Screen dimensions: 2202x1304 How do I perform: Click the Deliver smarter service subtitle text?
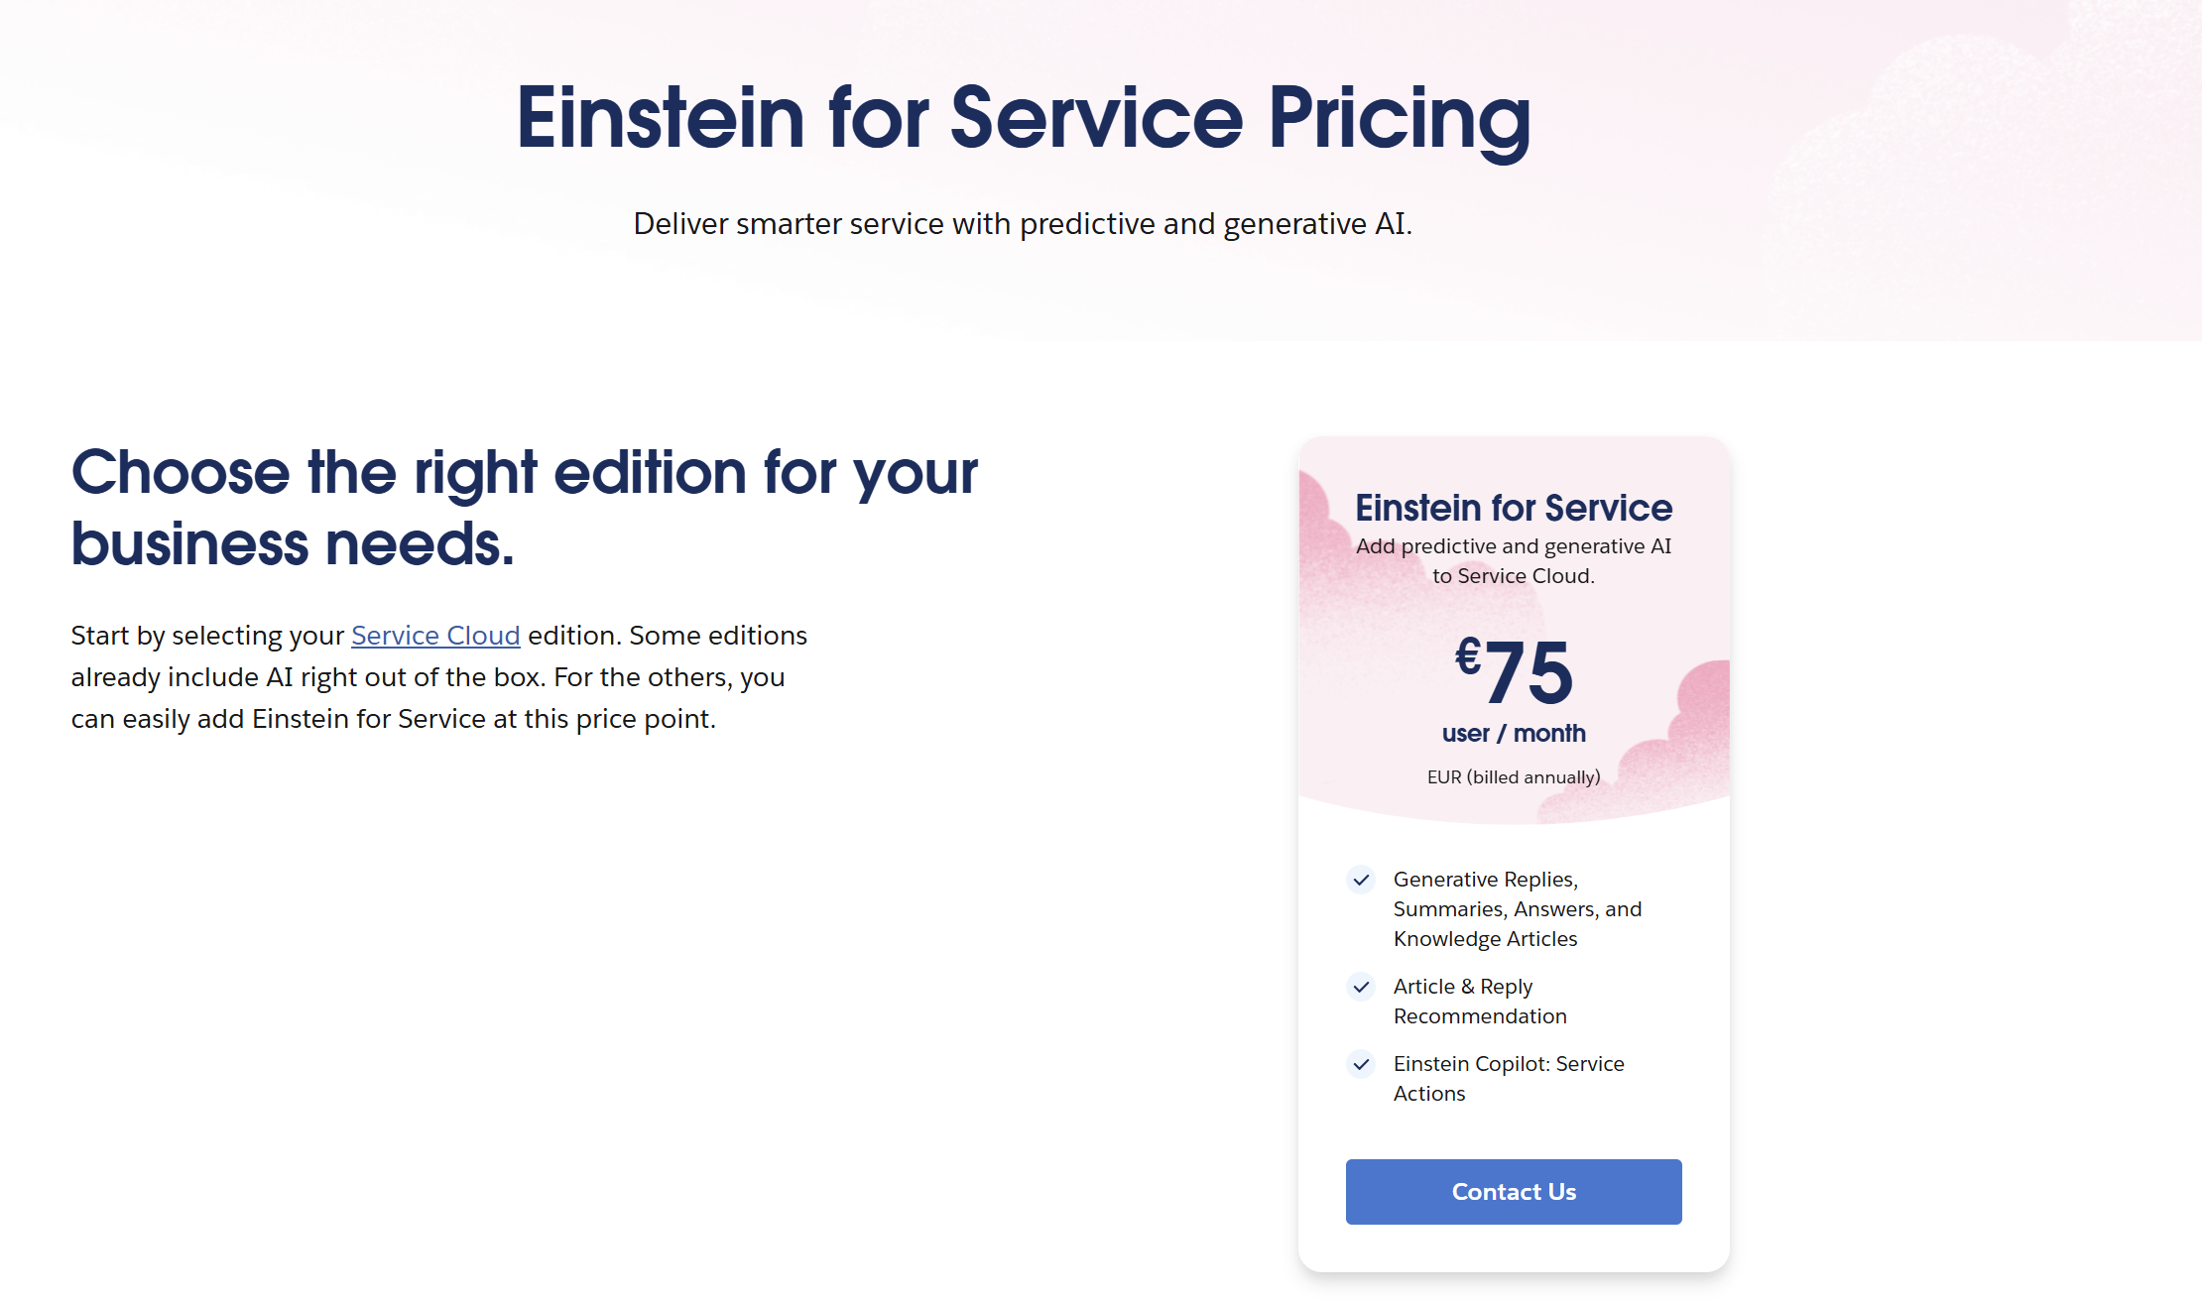[x=1023, y=224]
